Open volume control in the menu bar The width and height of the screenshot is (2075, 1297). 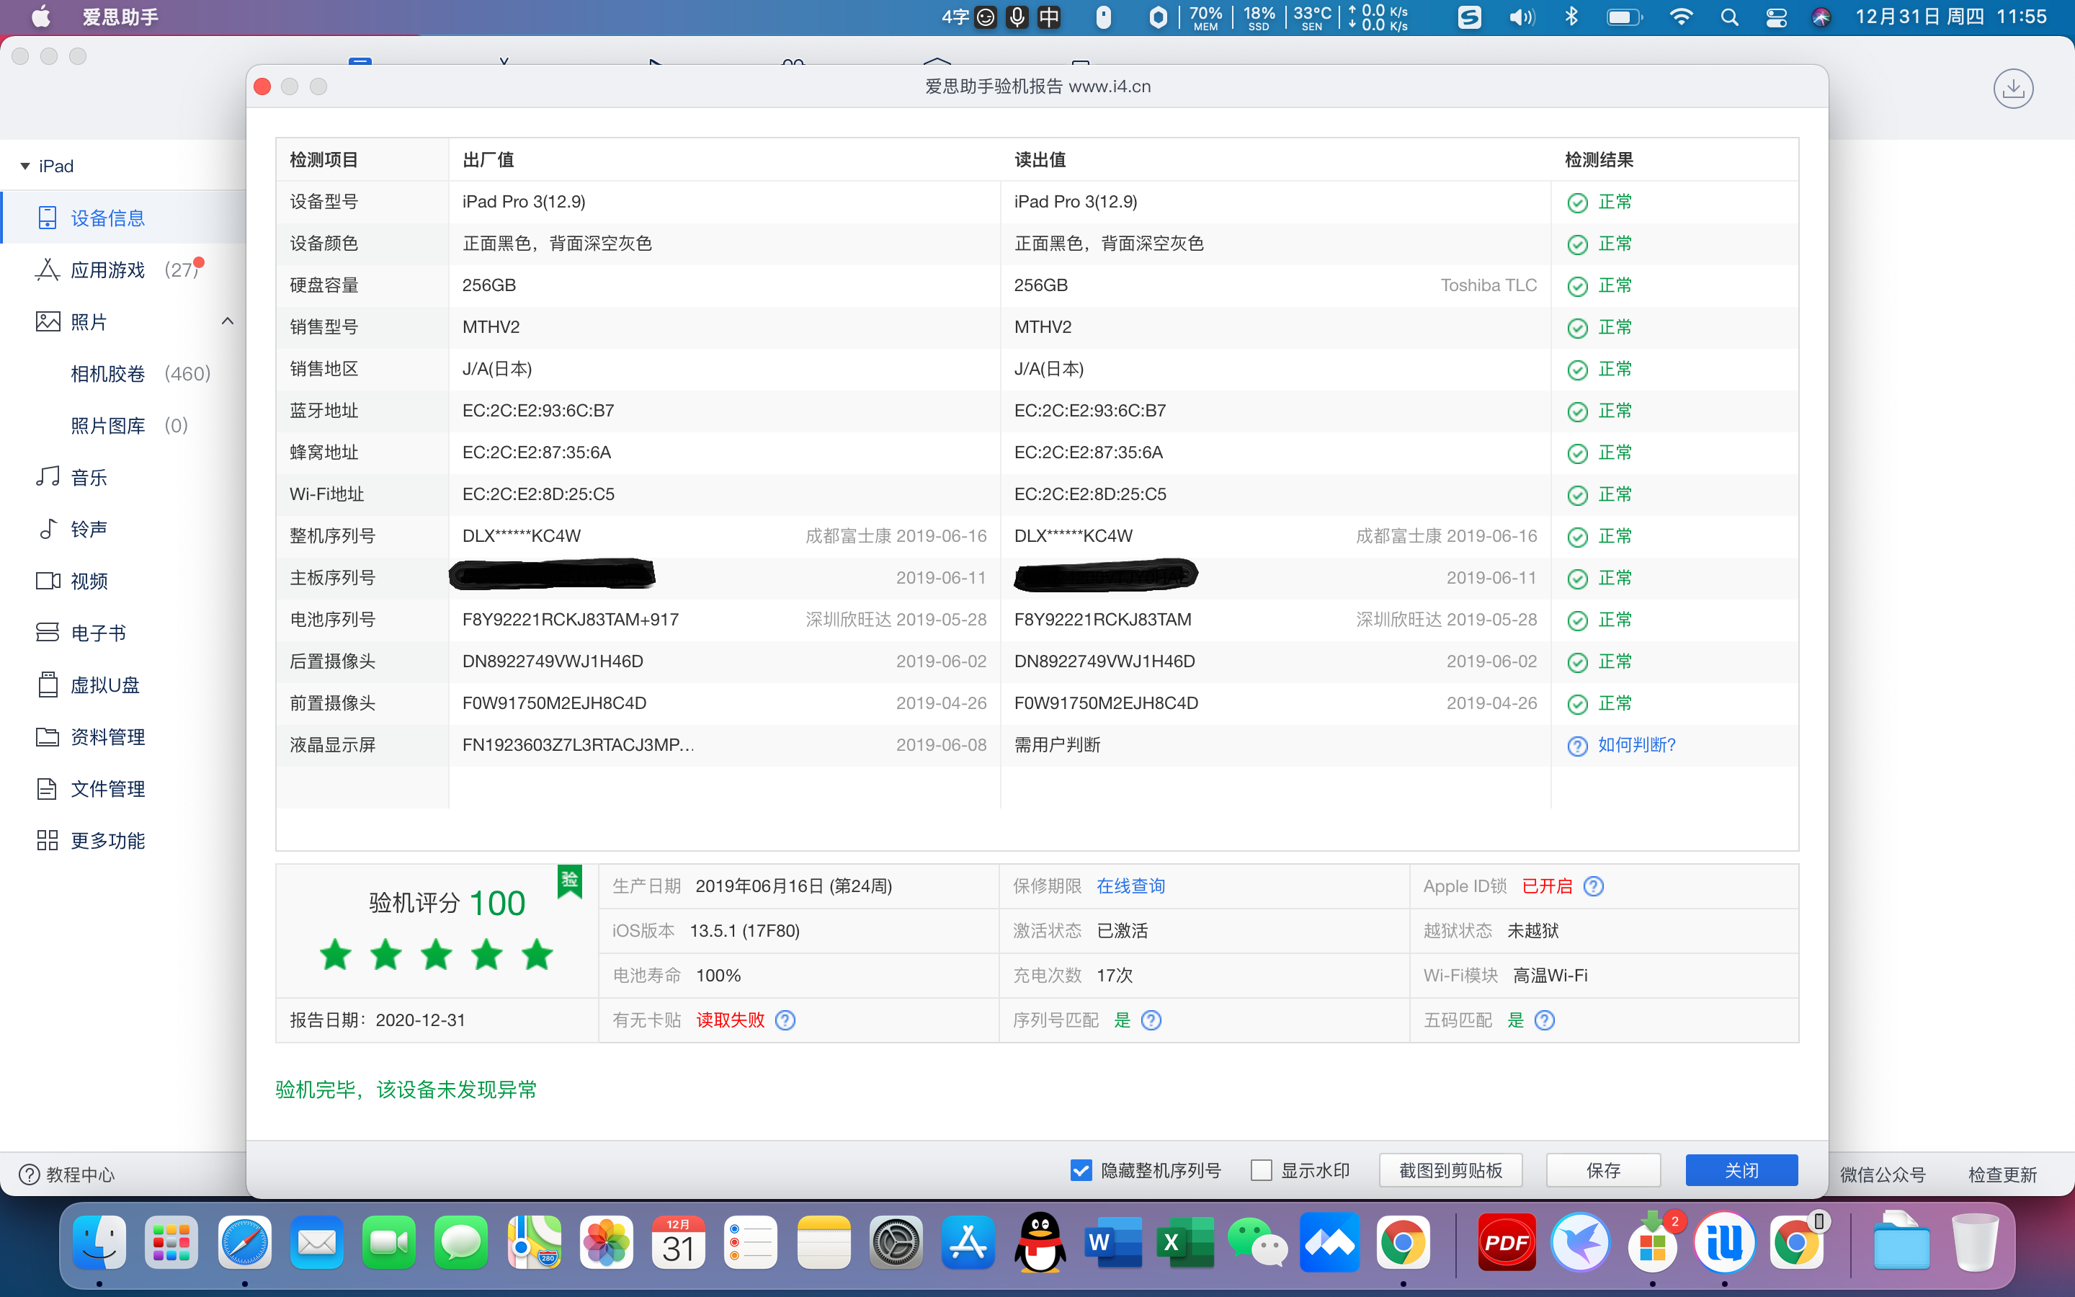pyautogui.click(x=1522, y=17)
